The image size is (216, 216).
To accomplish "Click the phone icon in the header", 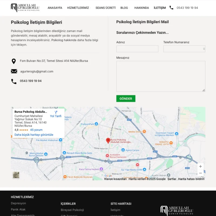I will point(171,8).
